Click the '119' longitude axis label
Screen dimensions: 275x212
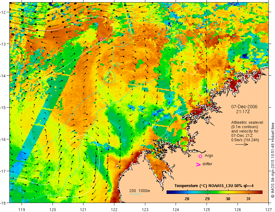point(22,210)
